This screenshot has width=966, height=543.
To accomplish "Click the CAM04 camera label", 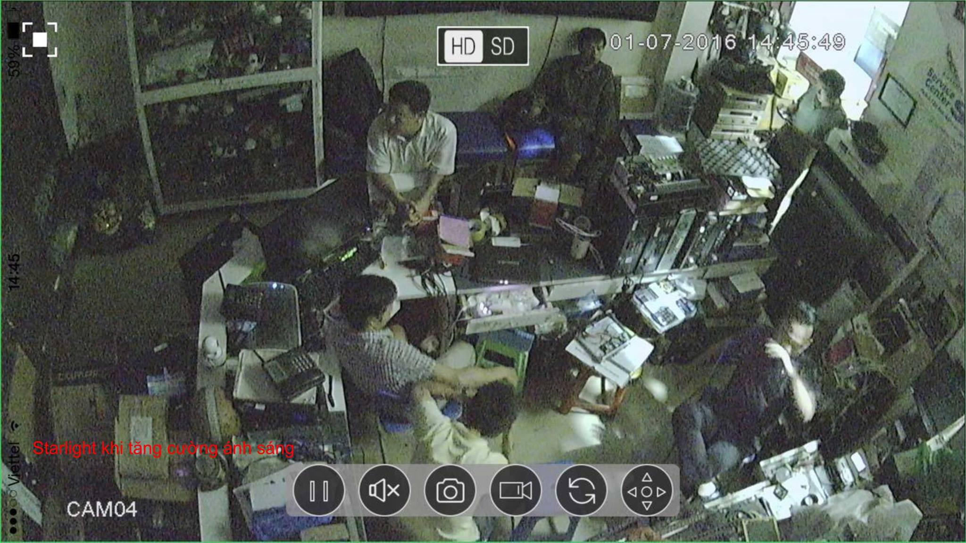I will pyautogui.click(x=101, y=510).
